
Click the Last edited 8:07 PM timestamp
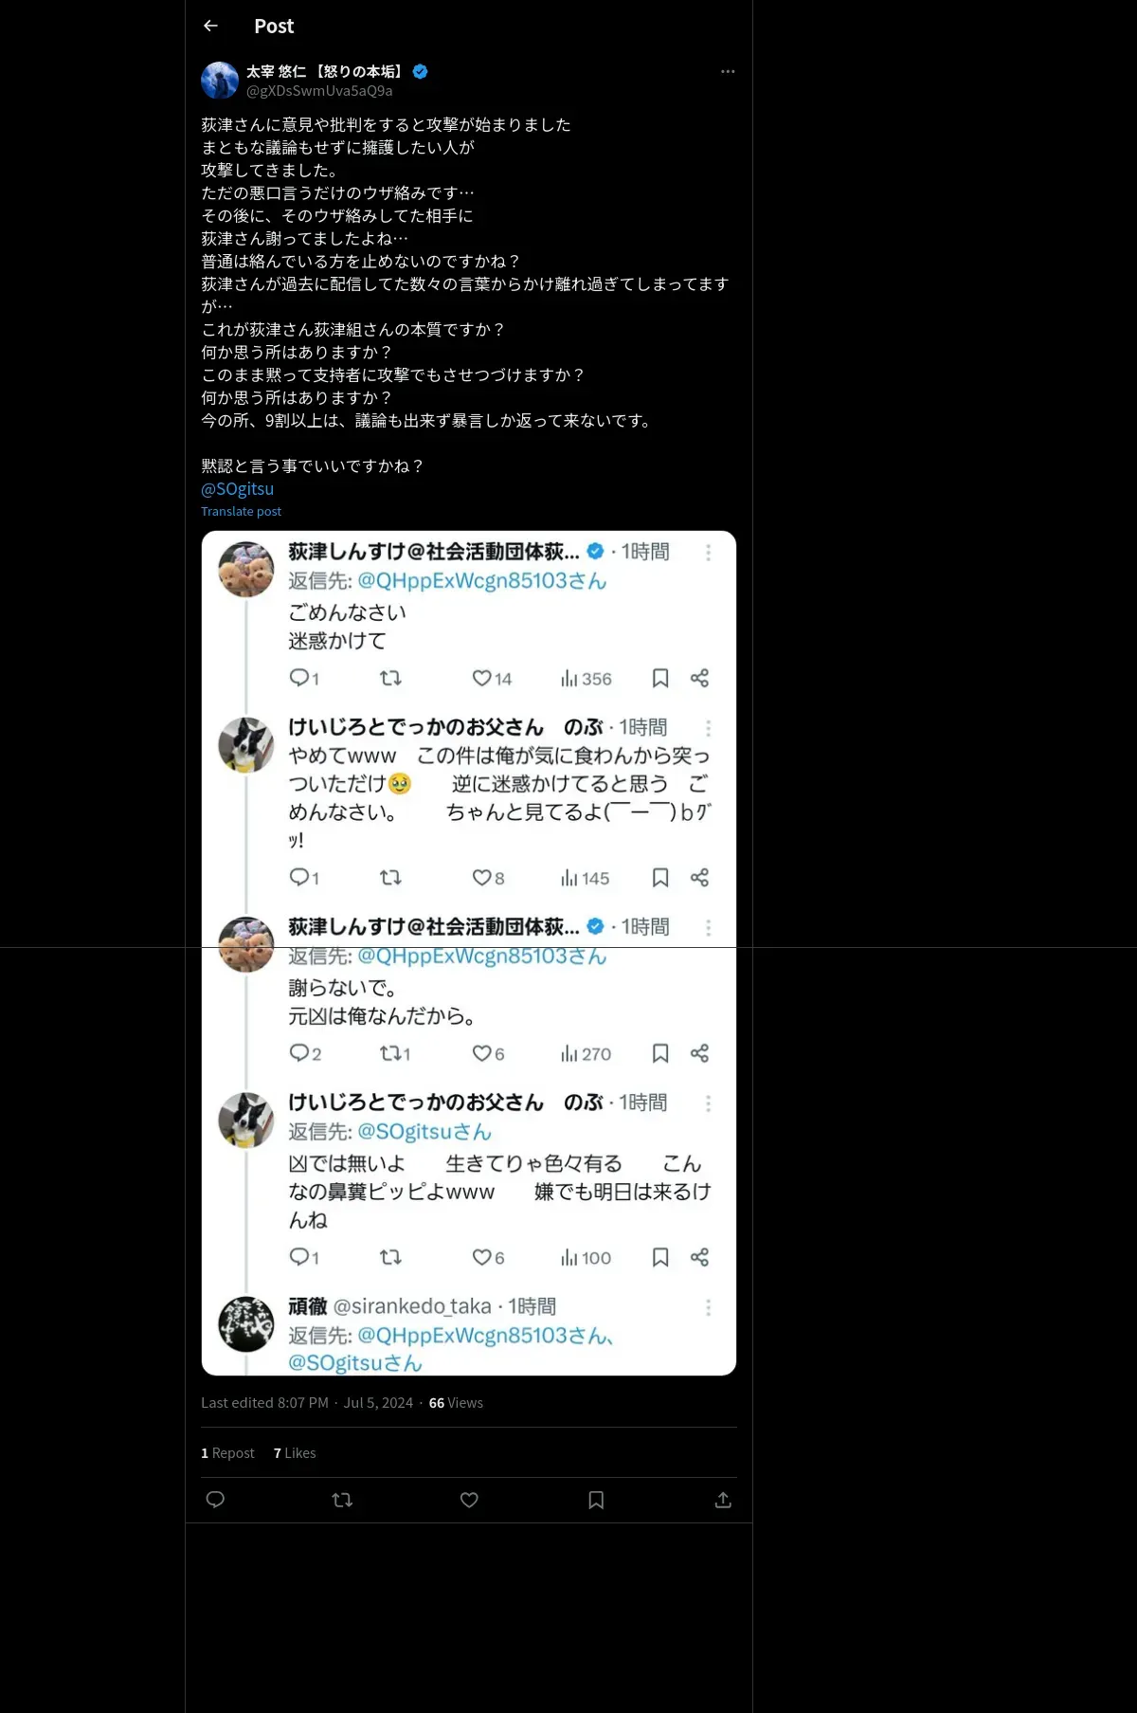[264, 1402]
